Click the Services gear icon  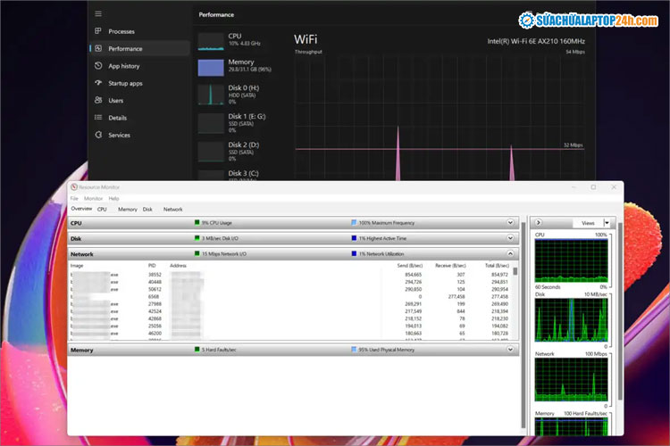click(x=98, y=136)
